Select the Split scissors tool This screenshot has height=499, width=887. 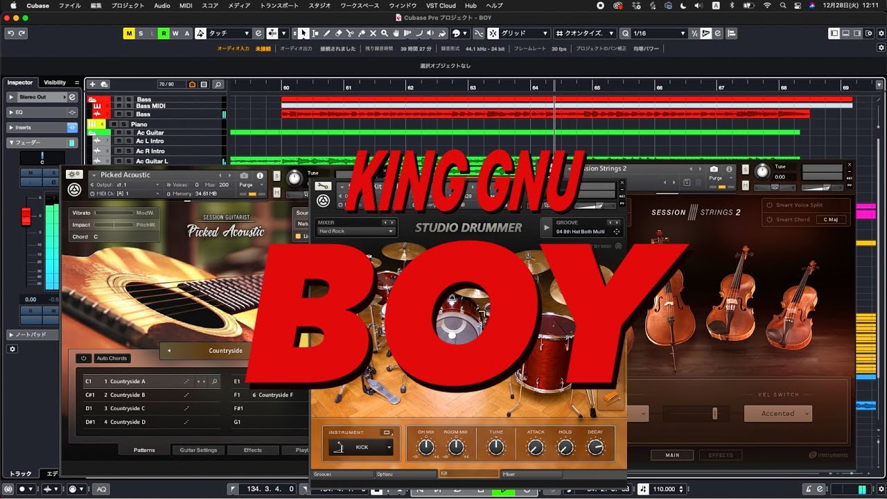(x=350, y=33)
